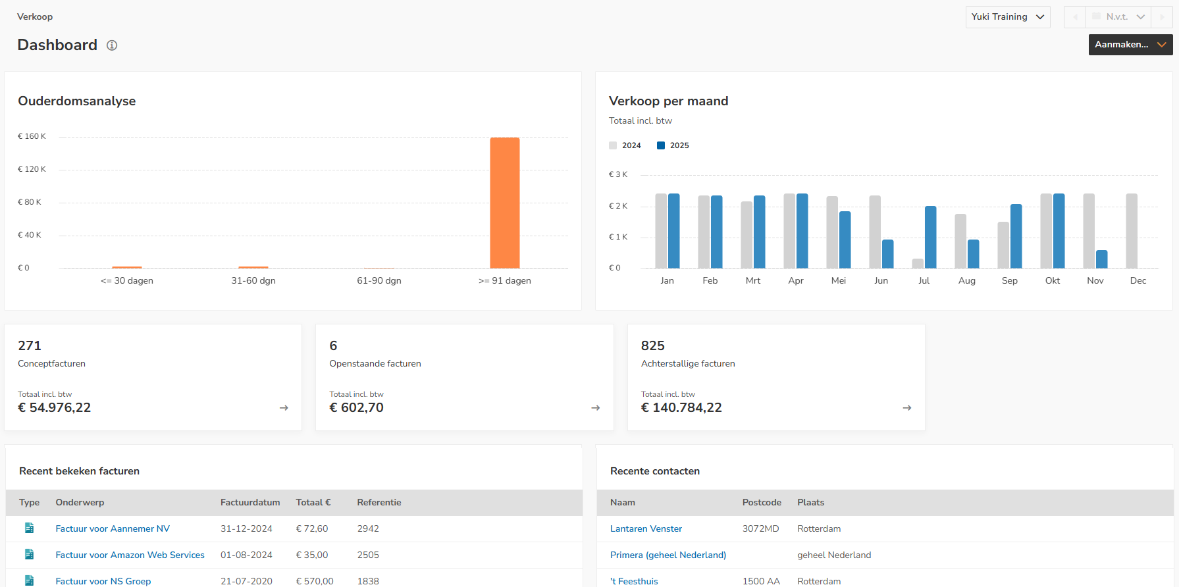Click the previous period arrow button

[x=1075, y=17]
